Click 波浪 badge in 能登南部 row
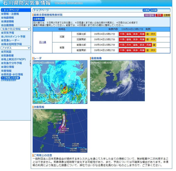The height and width of the screenshot is (171, 176). point(135,50)
